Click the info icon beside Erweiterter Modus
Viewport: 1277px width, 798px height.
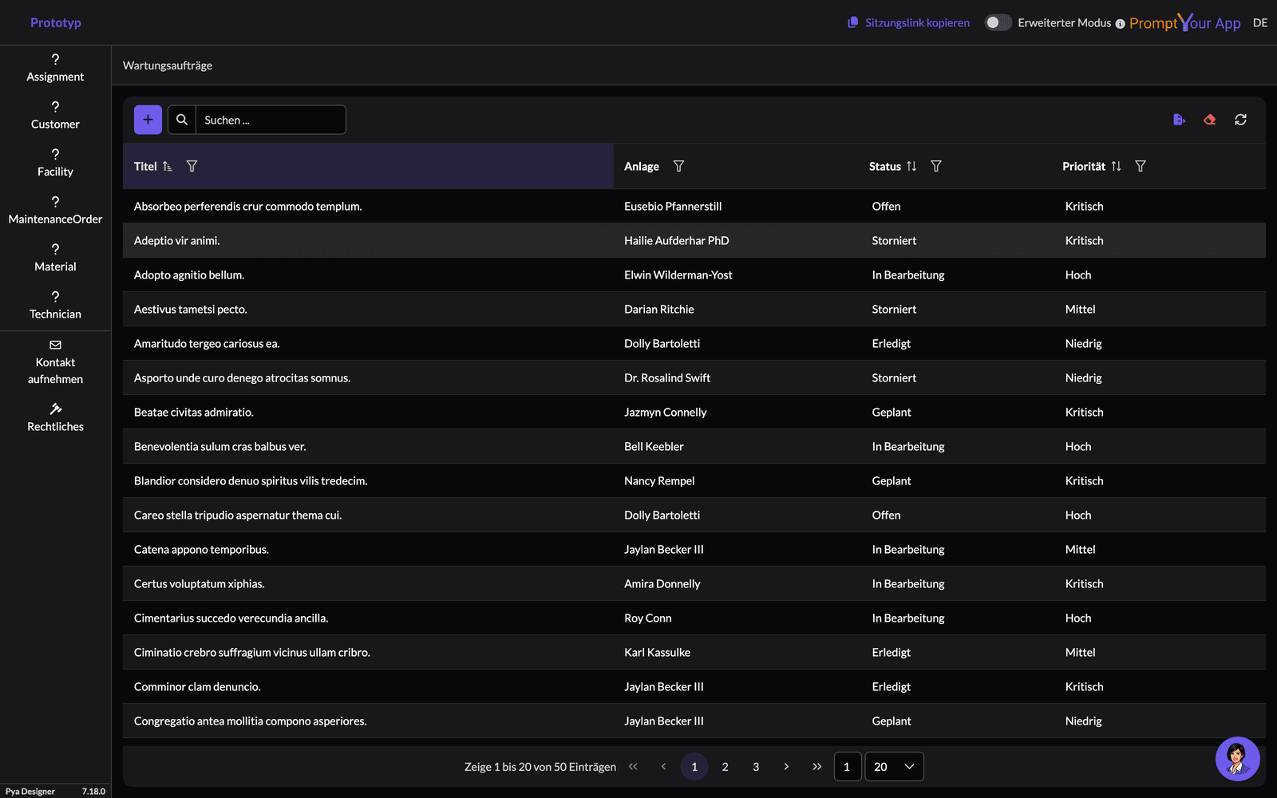click(1120, 24)
